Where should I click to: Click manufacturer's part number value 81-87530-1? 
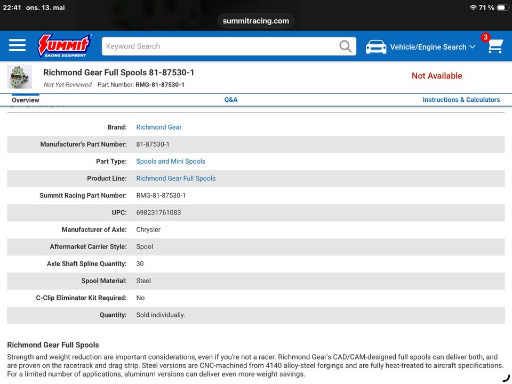pyautogui.click(x=153, y=145)
